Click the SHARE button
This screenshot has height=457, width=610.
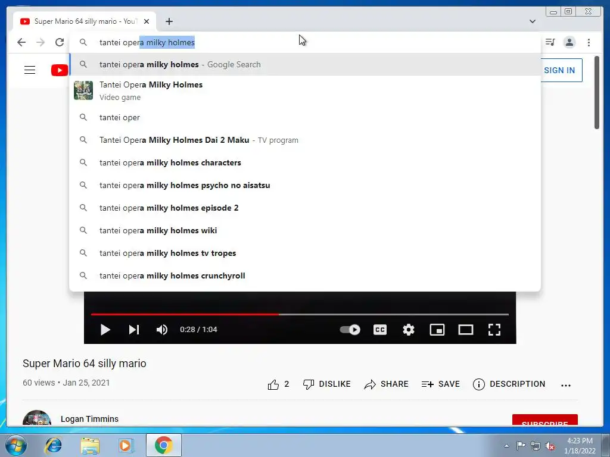pos(386,384)
